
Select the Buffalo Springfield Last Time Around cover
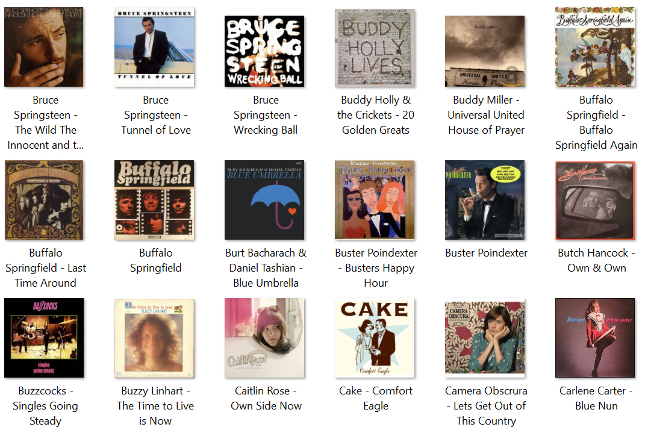coord(44,200)
